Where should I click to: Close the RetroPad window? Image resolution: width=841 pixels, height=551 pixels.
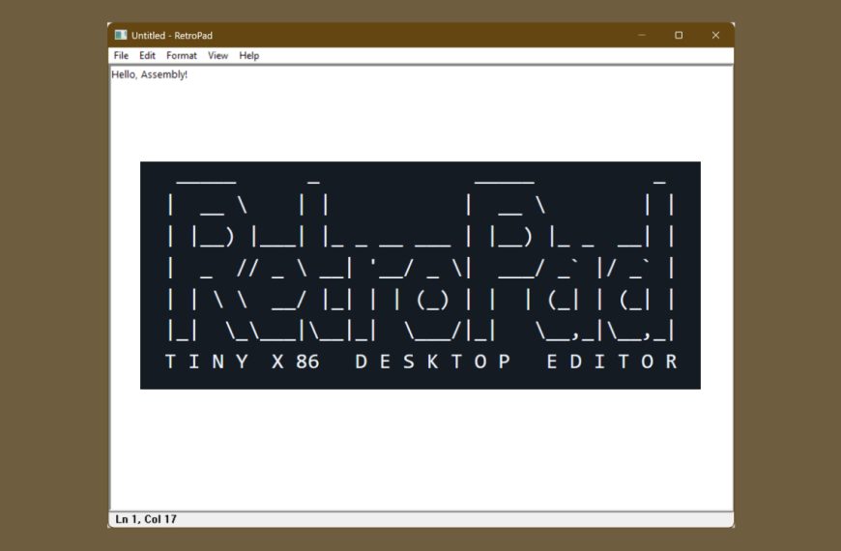[715, 35]
